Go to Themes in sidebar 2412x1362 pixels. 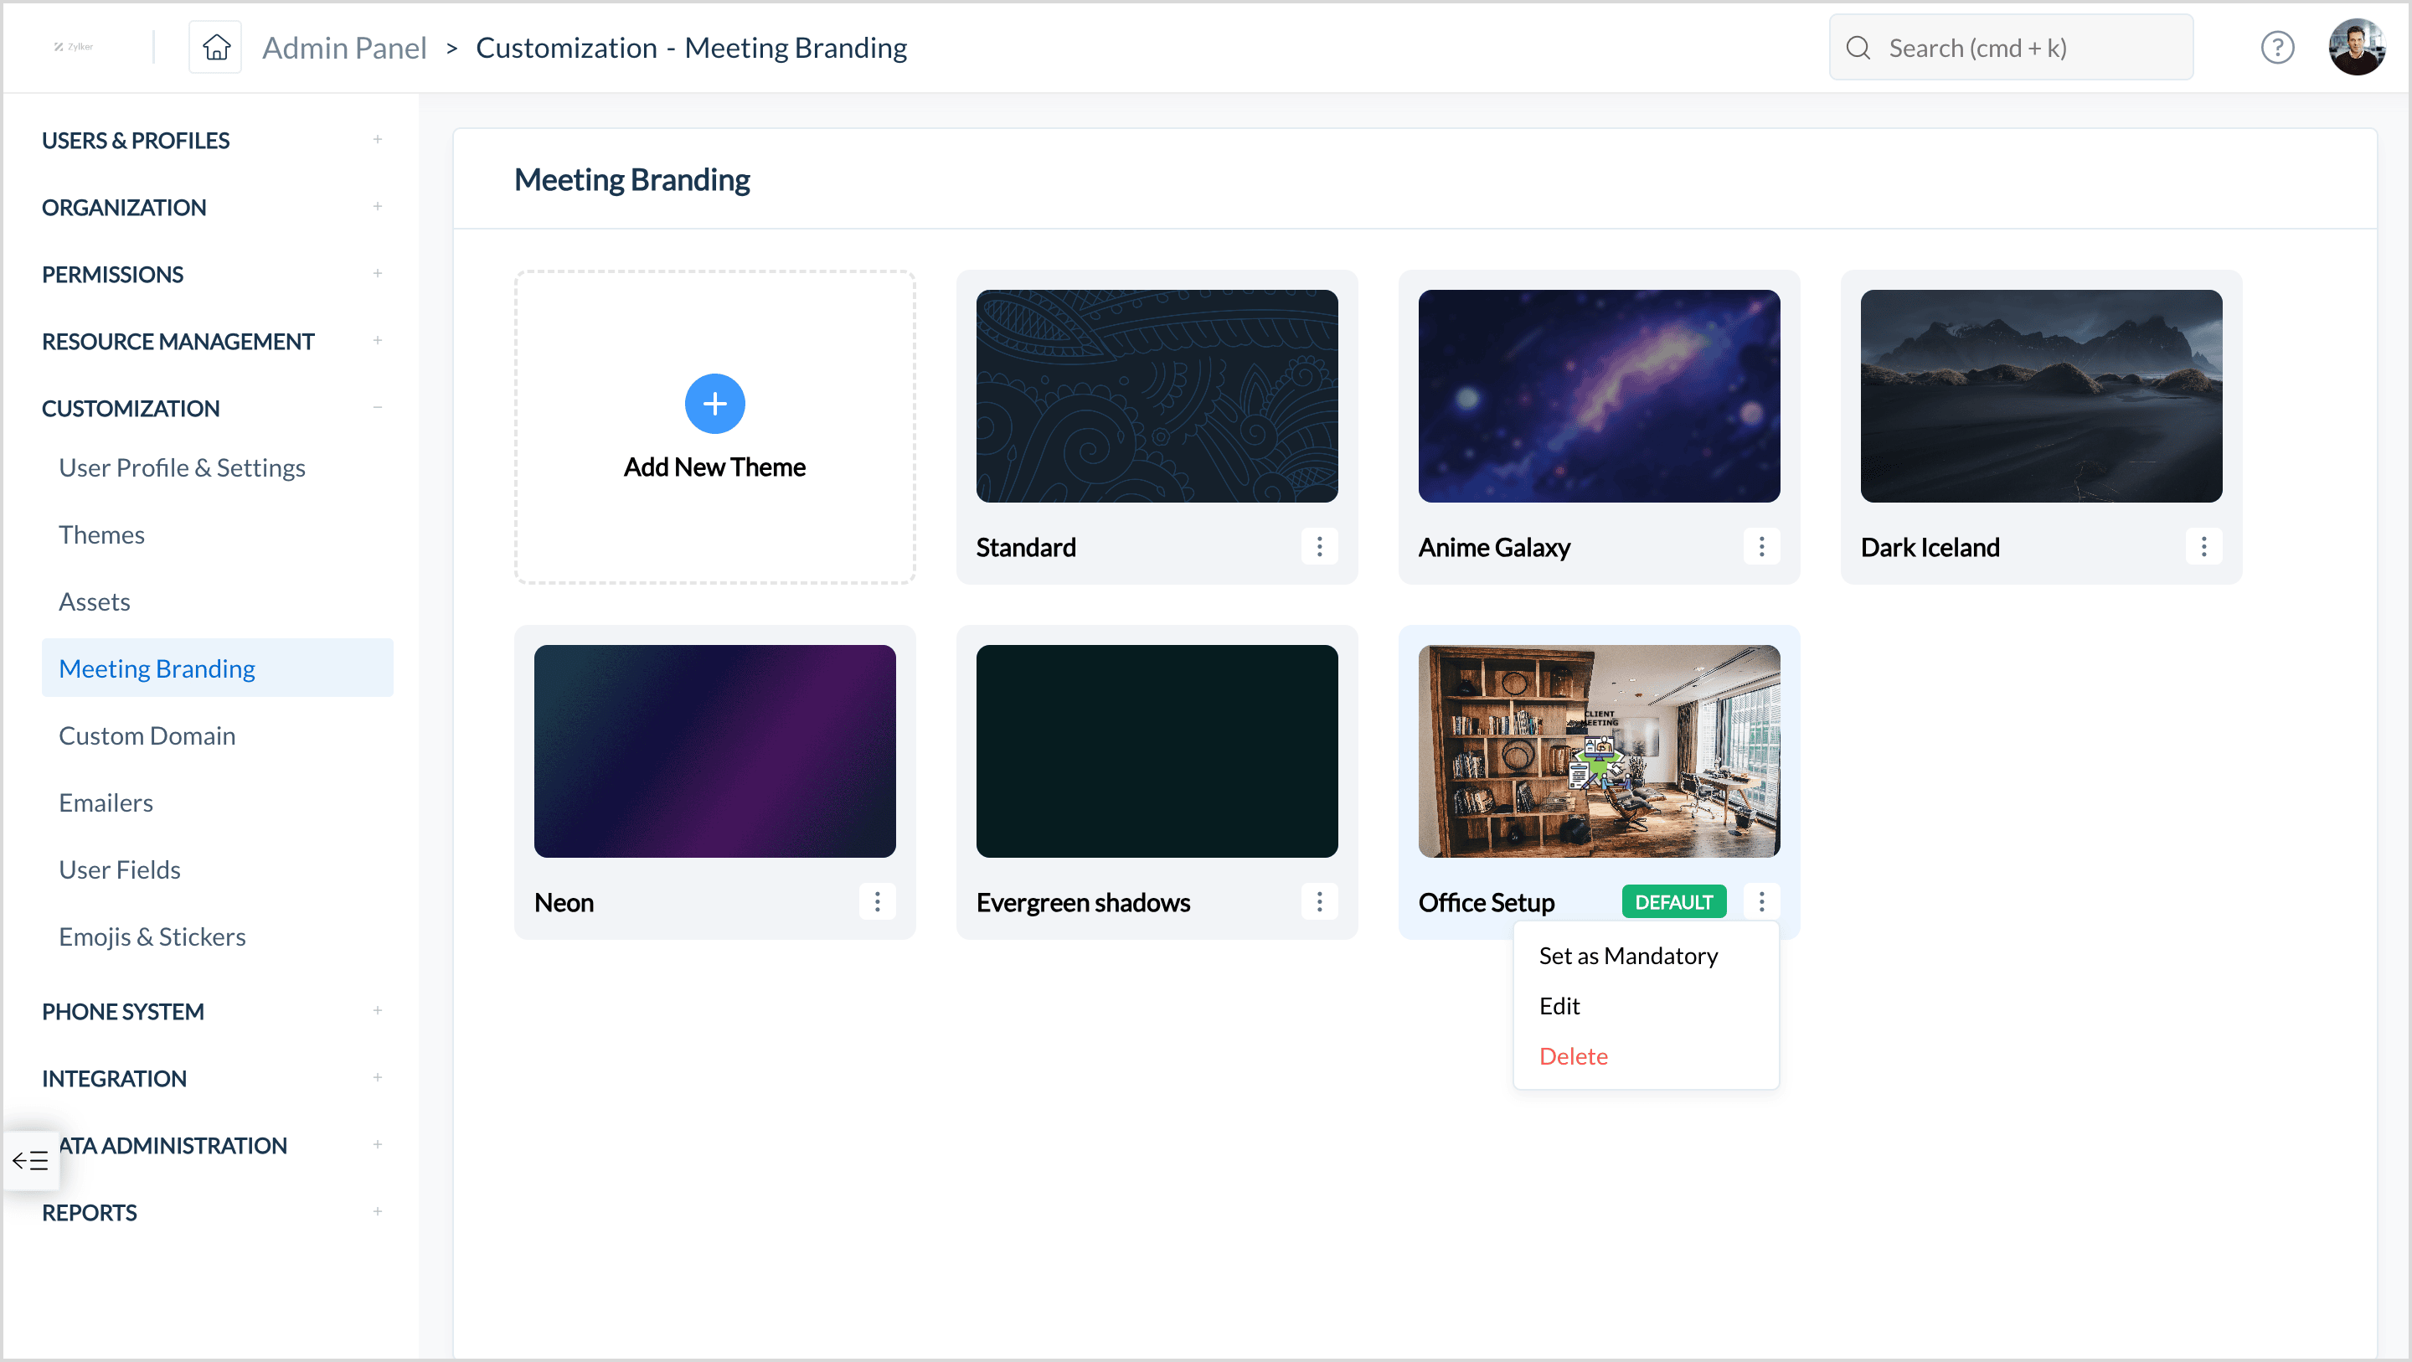pyautogui.click(x=101, y=534)
